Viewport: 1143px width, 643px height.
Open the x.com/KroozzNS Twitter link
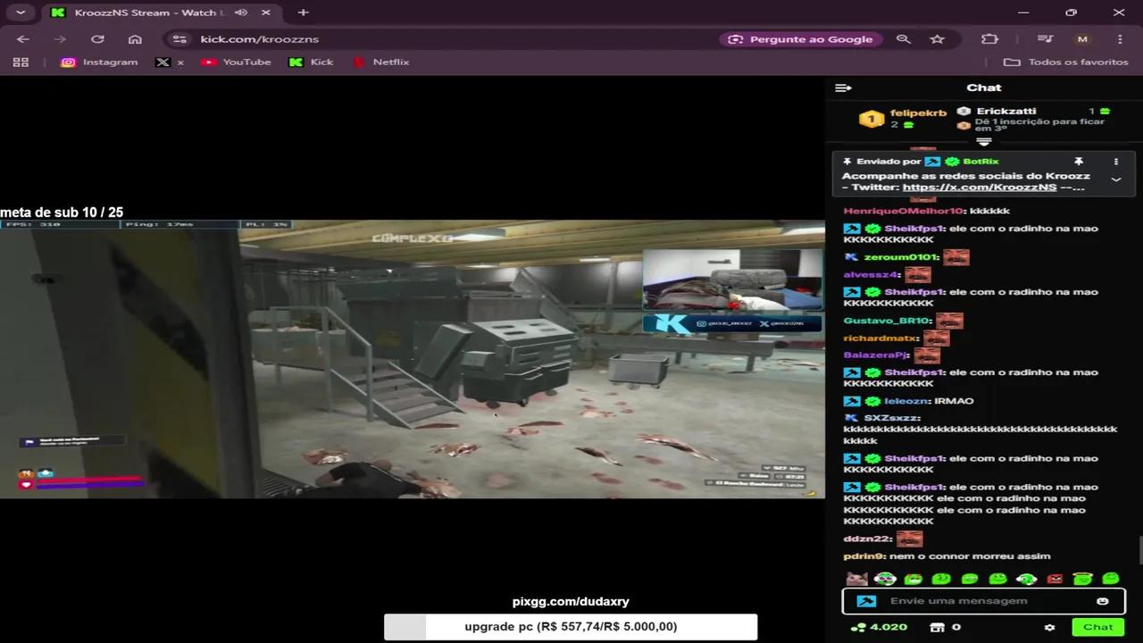pos(980,188)
